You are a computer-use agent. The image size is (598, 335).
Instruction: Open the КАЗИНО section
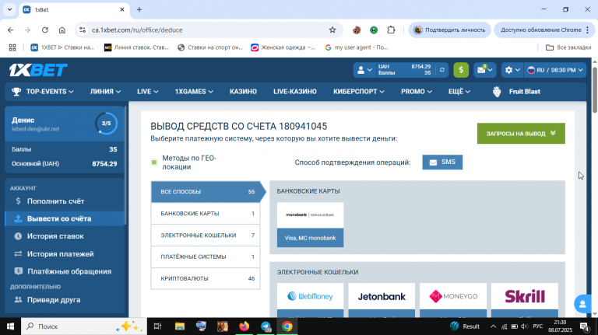coord(243,92)
